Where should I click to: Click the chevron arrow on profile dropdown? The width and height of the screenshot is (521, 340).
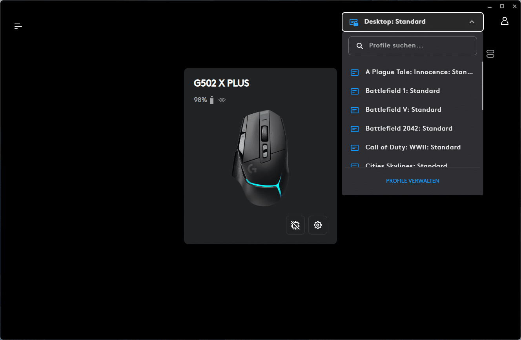click(x=472, y=22)
